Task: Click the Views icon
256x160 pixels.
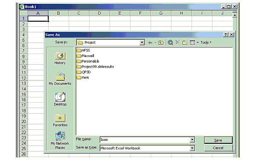Action: point(192,43)
